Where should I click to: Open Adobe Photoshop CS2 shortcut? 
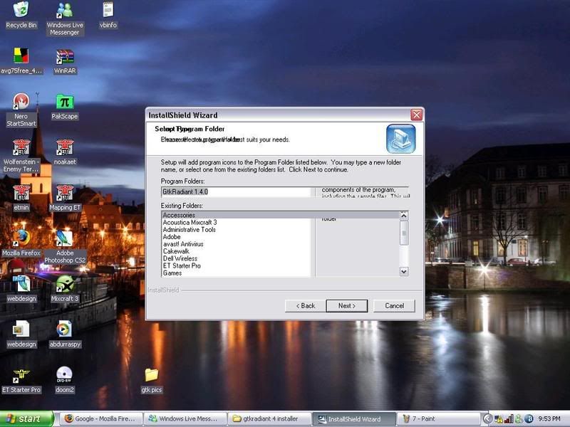[65, 238]
